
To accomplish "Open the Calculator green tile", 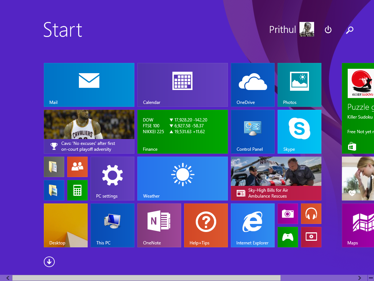I will pos(77,190).
